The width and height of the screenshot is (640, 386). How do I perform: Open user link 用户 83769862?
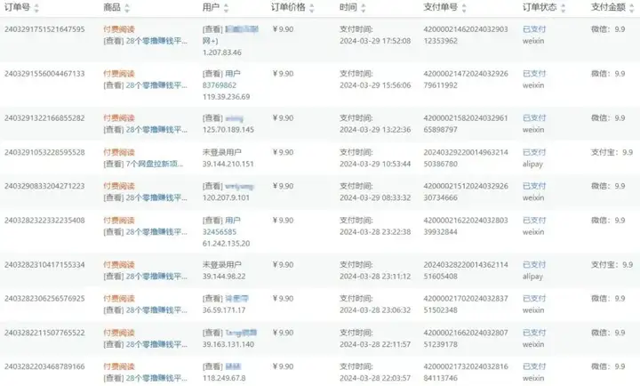coord(222,79)
